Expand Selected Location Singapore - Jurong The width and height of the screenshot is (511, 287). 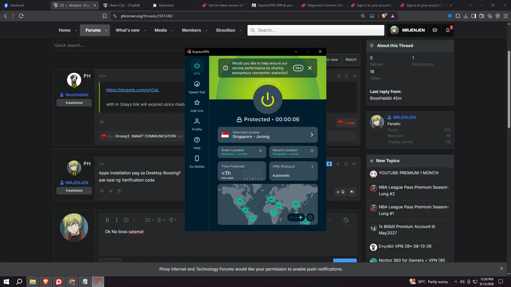click(267, 135)
